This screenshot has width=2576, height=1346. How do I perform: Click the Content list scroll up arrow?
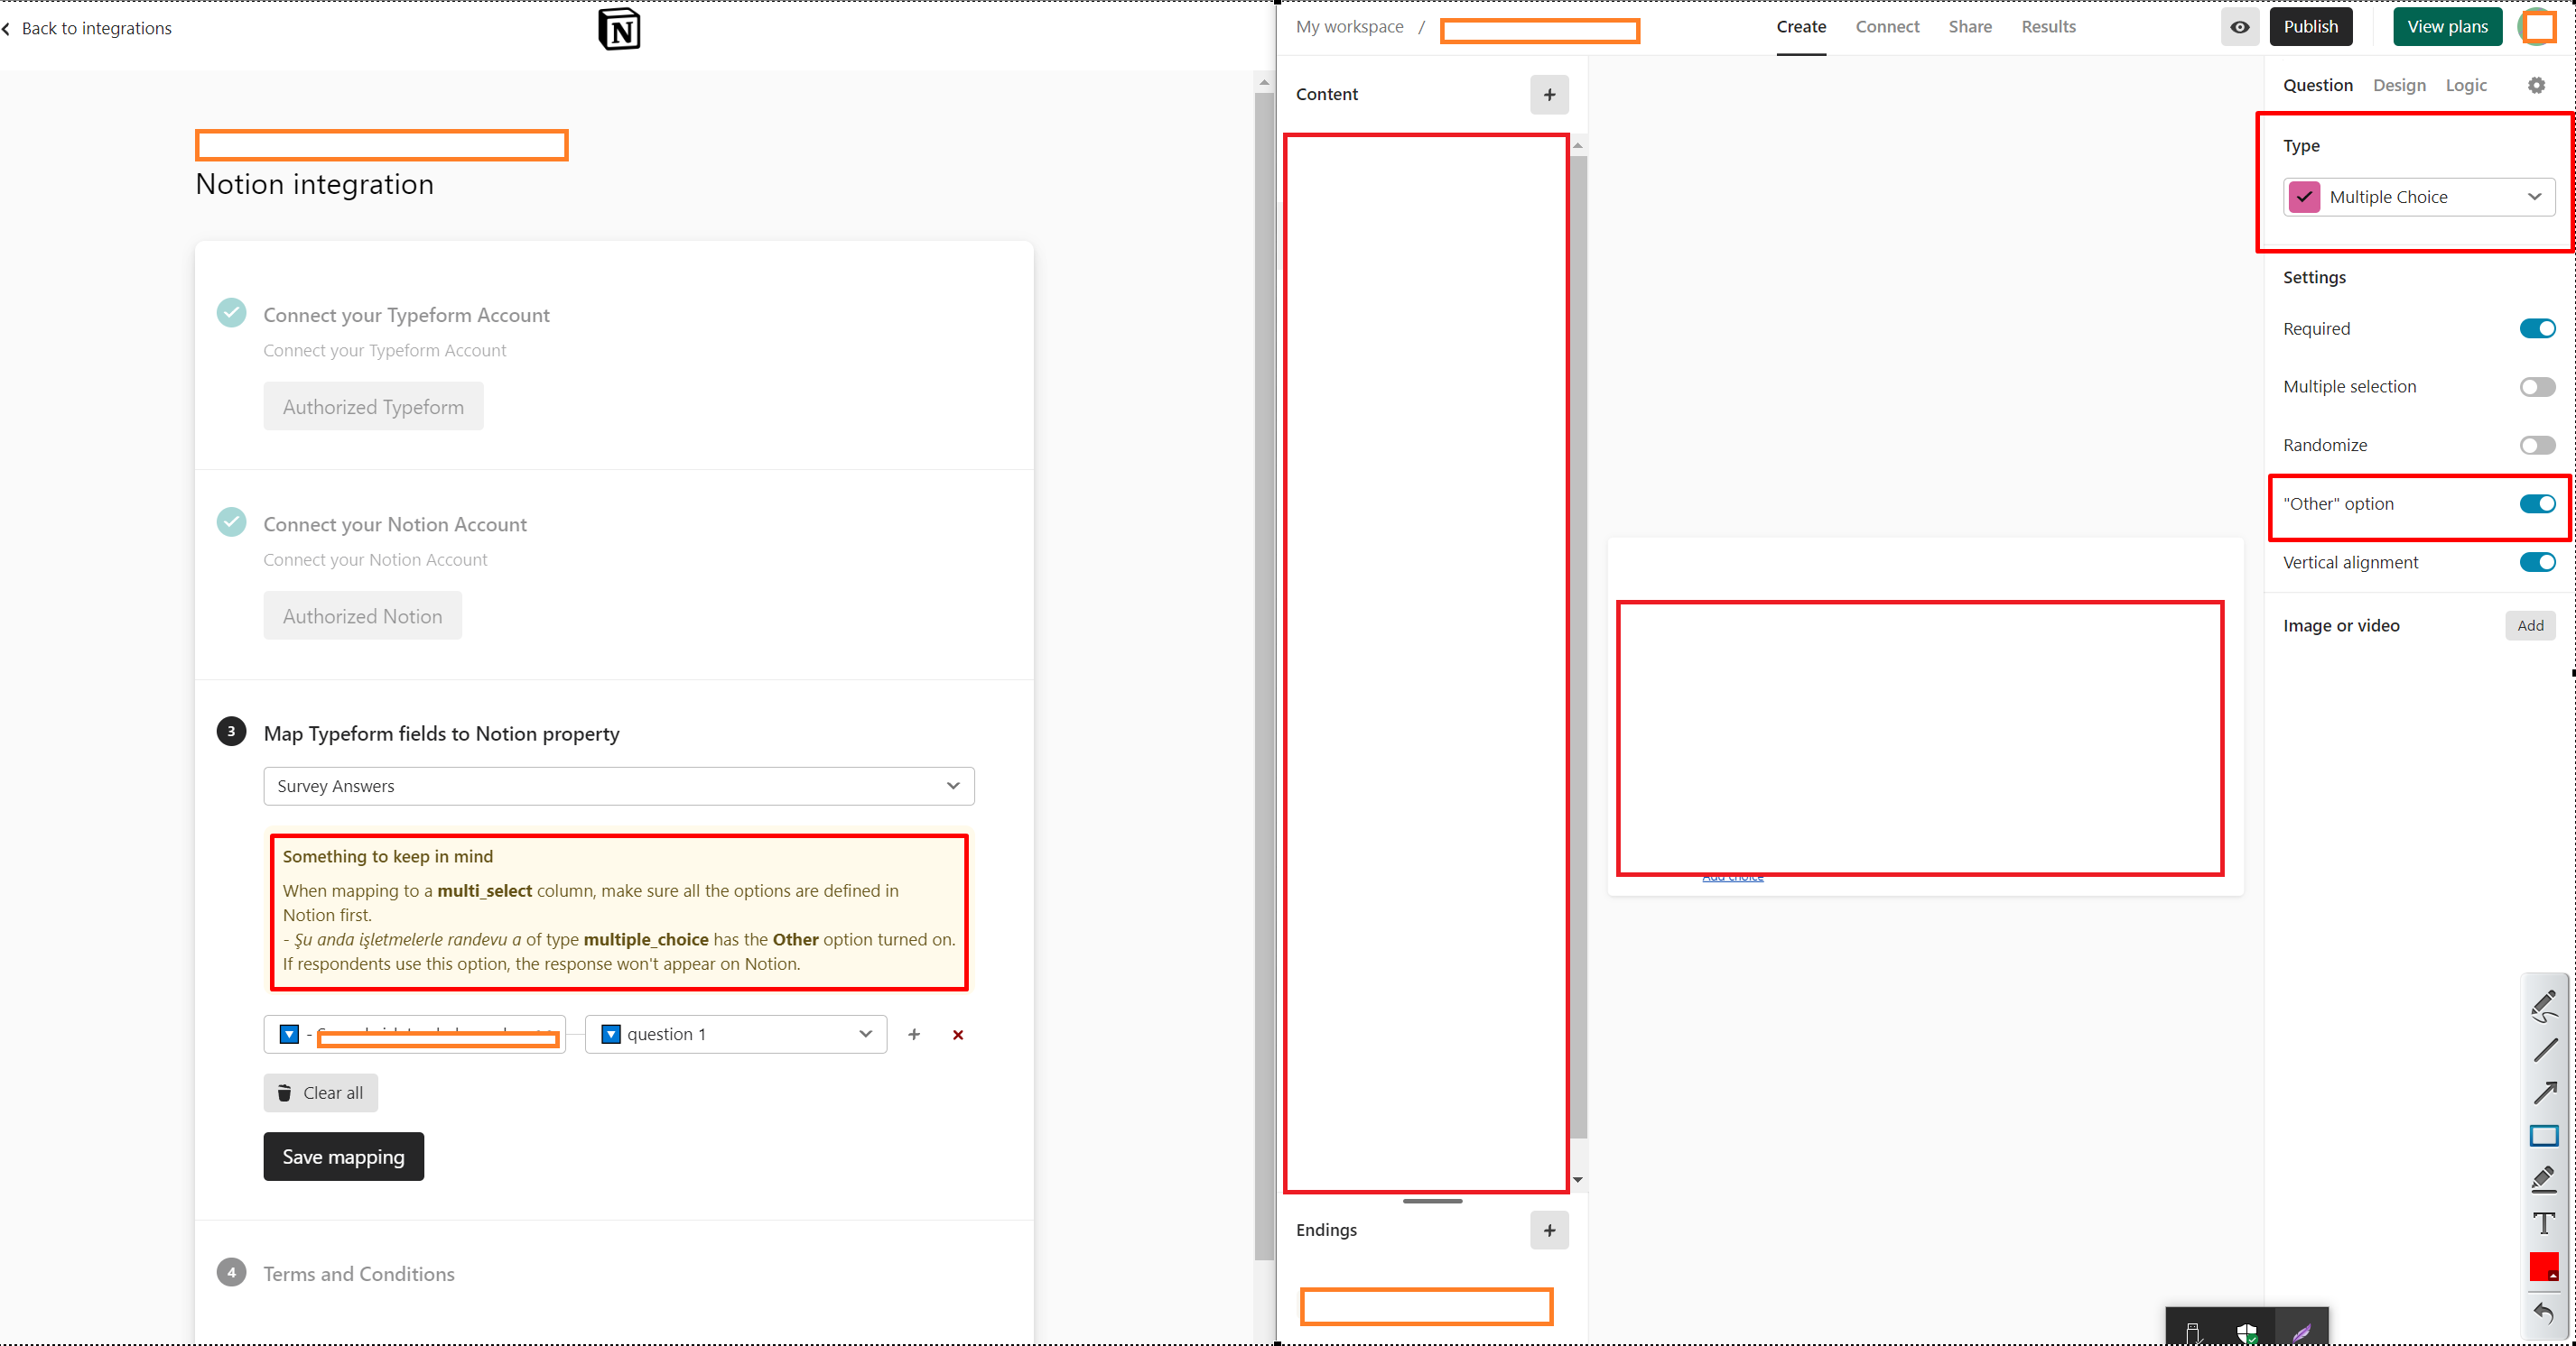1577,146
